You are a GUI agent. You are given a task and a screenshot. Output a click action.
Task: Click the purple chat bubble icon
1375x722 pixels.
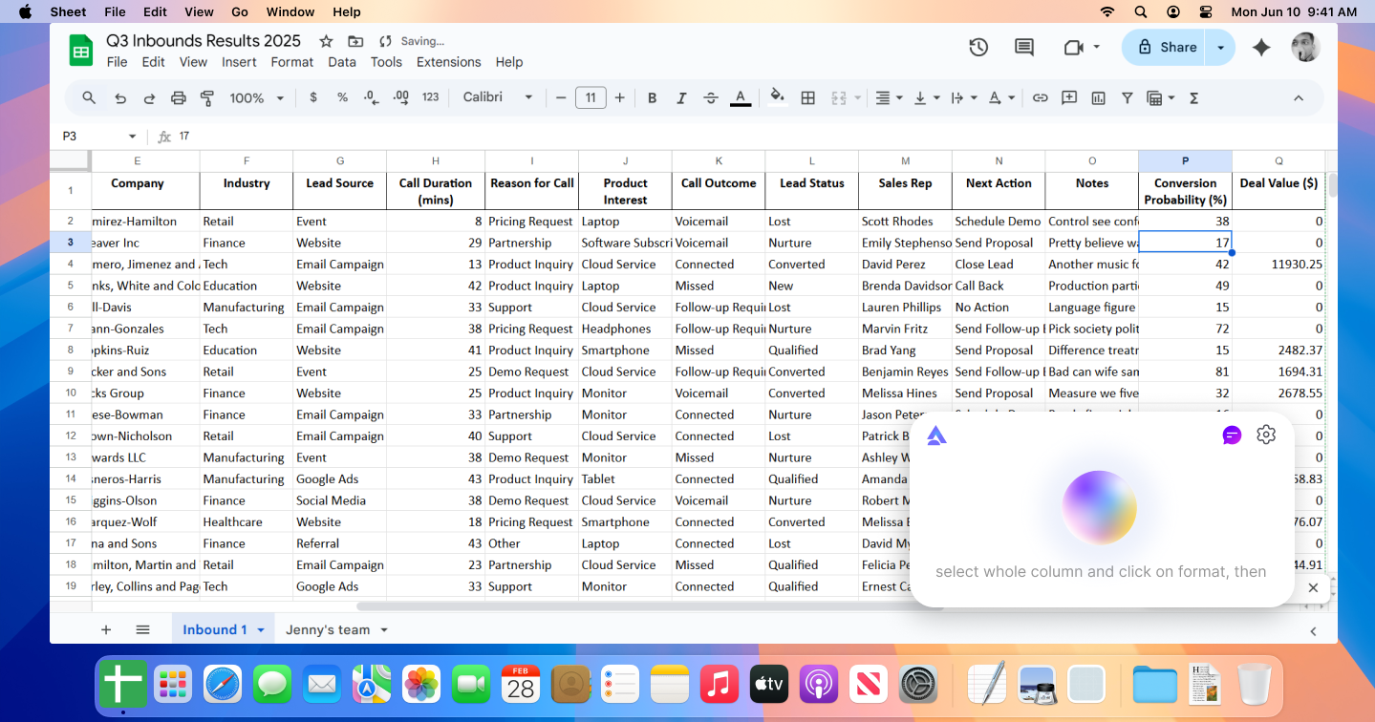[x=1232, y=435]
